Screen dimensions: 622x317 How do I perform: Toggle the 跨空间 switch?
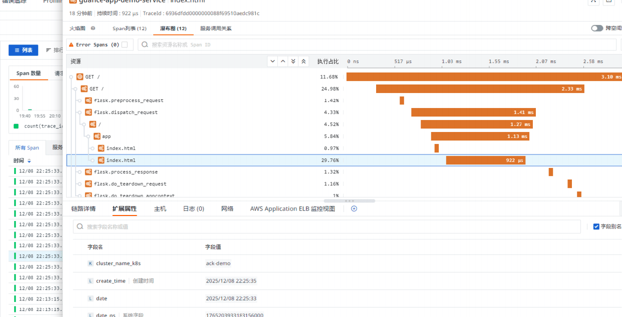tap(597, 28)
